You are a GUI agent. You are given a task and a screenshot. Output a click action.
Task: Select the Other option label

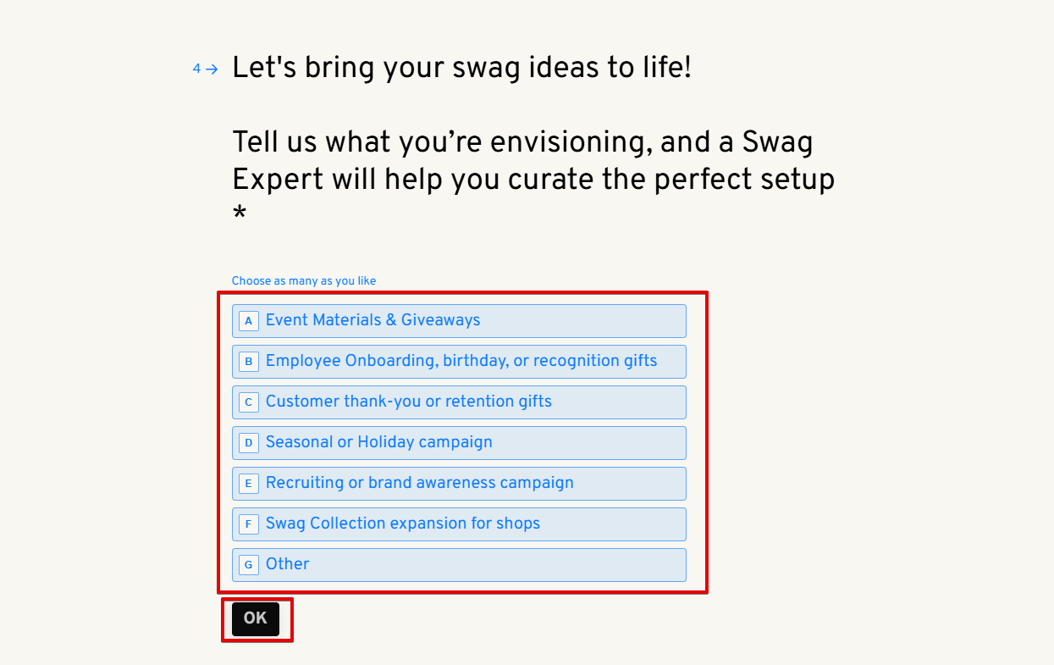click(288, 564)
